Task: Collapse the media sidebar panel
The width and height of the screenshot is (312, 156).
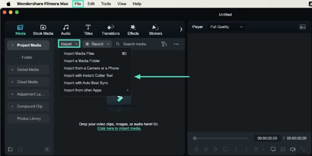Action: (47, 149)
